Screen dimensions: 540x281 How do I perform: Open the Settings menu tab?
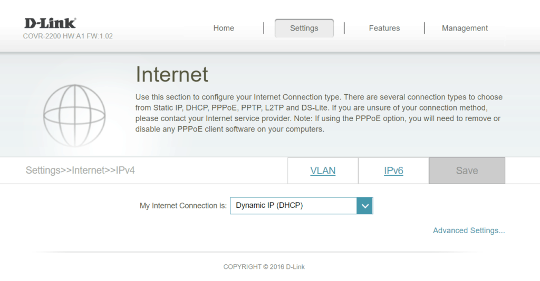tap(304, 28)
